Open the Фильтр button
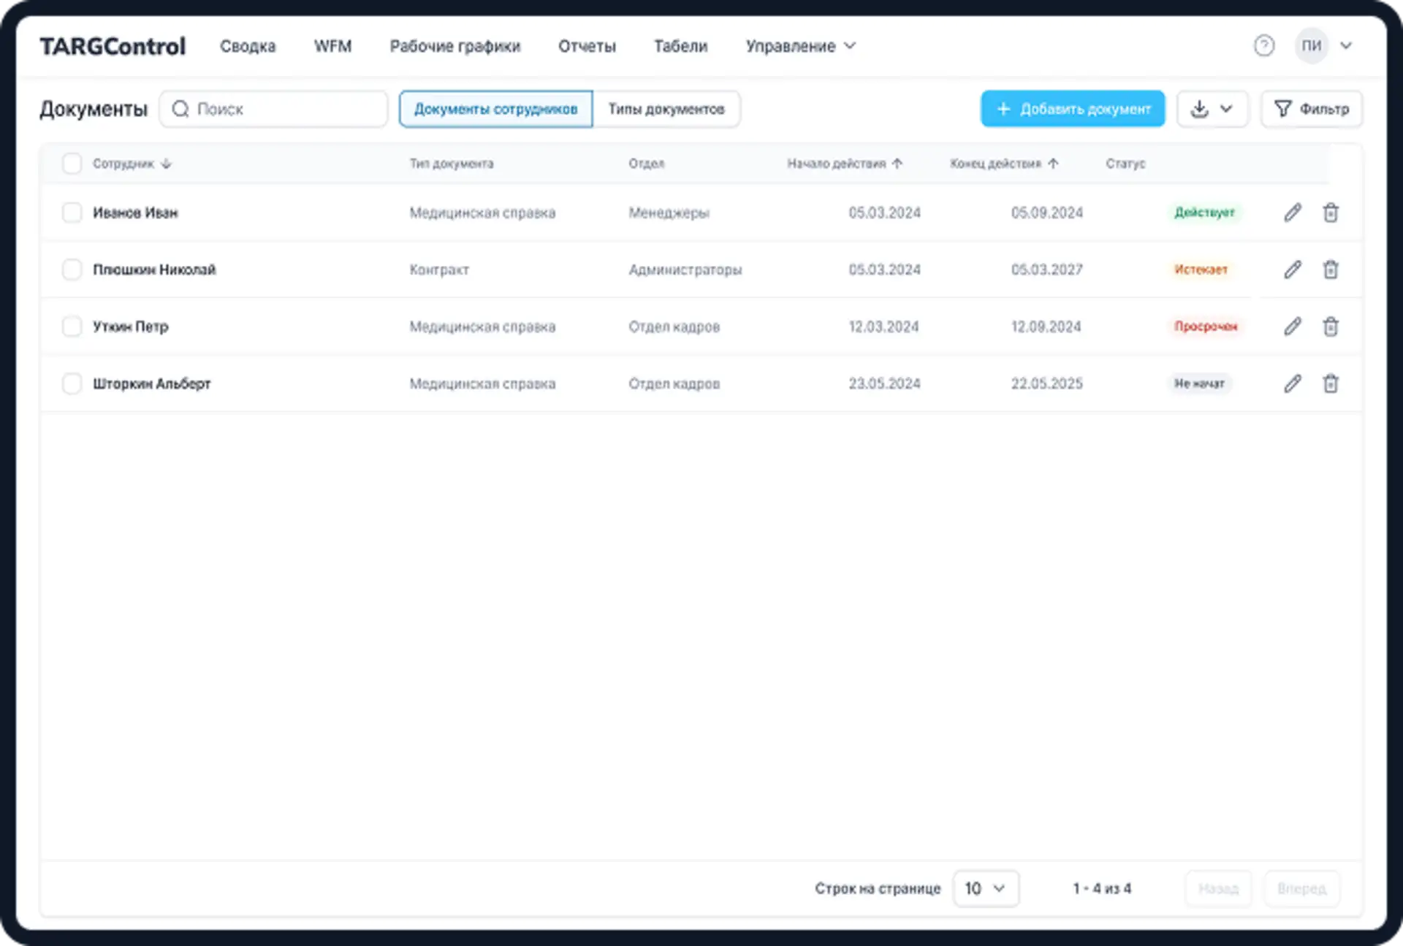 point(1311,109)
